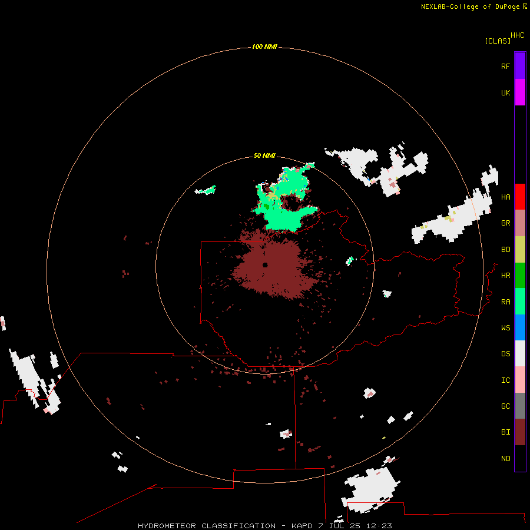Click the GR legend label
Screen dimensions: 530x530
[506, 223]
